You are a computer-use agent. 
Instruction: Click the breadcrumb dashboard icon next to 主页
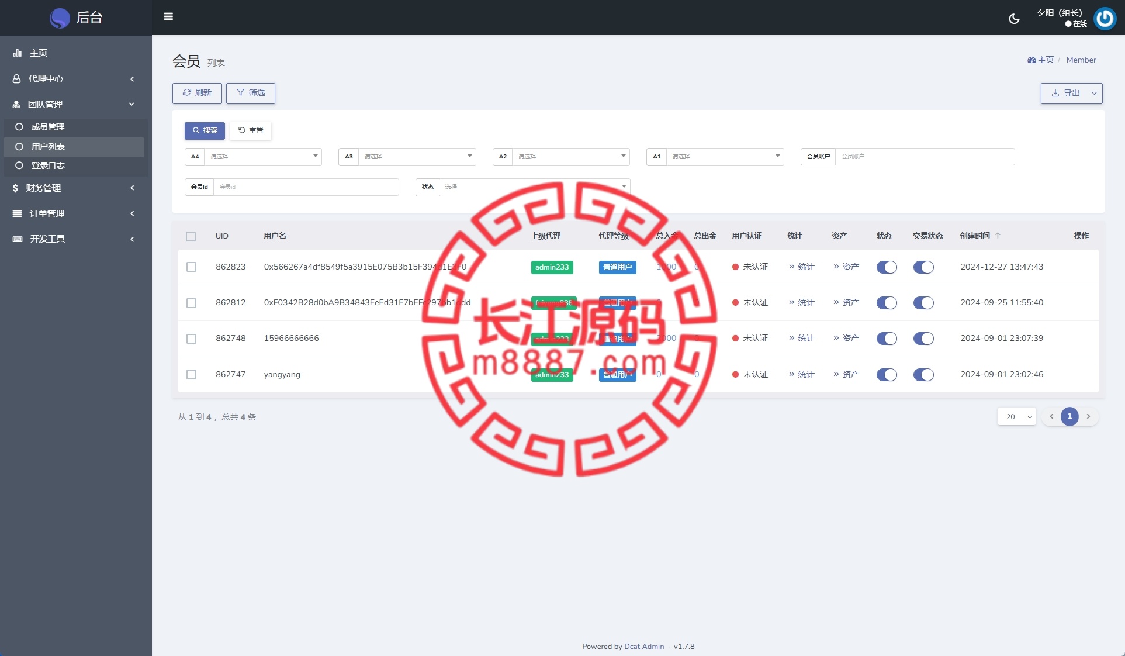pos(1031,60)
